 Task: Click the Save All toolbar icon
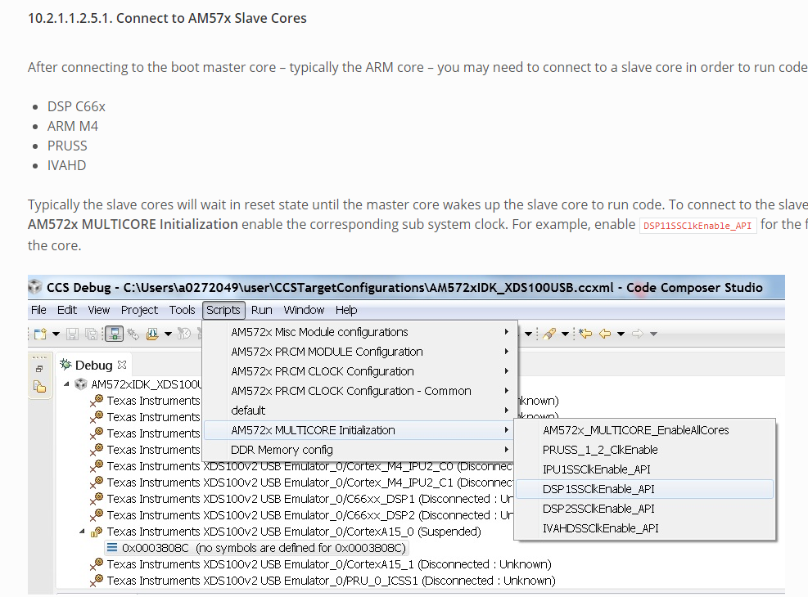[91, 334]
